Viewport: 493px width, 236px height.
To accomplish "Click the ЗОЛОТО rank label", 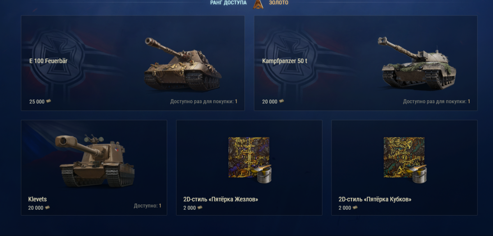I will click(279, 2).
